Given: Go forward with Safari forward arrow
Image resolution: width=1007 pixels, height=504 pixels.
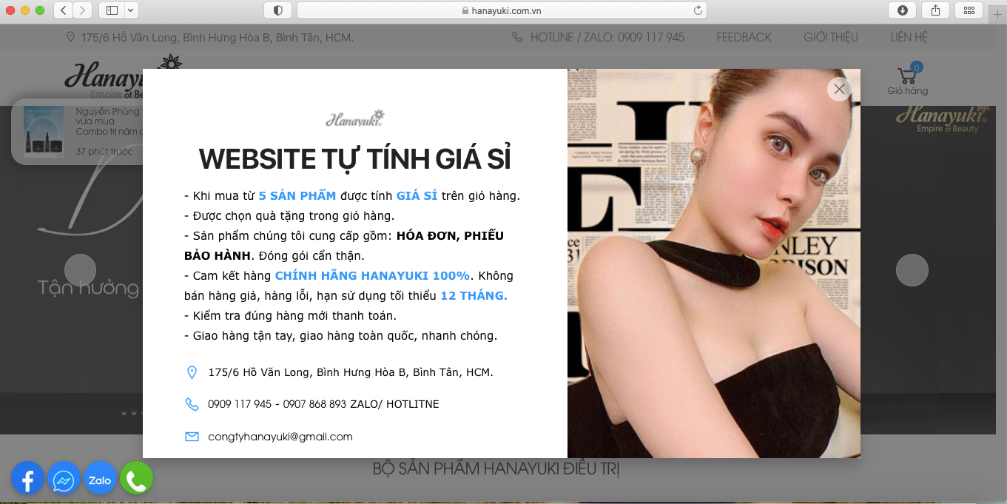Looking at the screenshot, I should pos(83,10).
